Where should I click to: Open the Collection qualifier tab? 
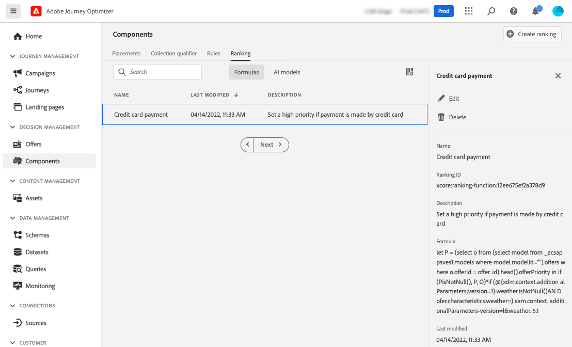point(173,53)
